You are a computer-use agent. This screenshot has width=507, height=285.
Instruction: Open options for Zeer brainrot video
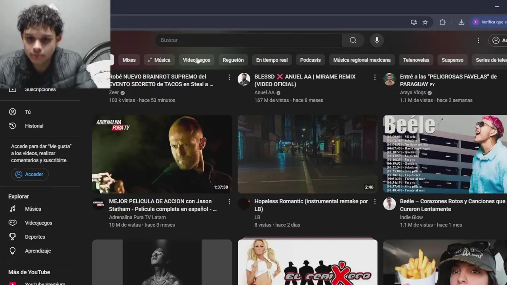[229, 77]
